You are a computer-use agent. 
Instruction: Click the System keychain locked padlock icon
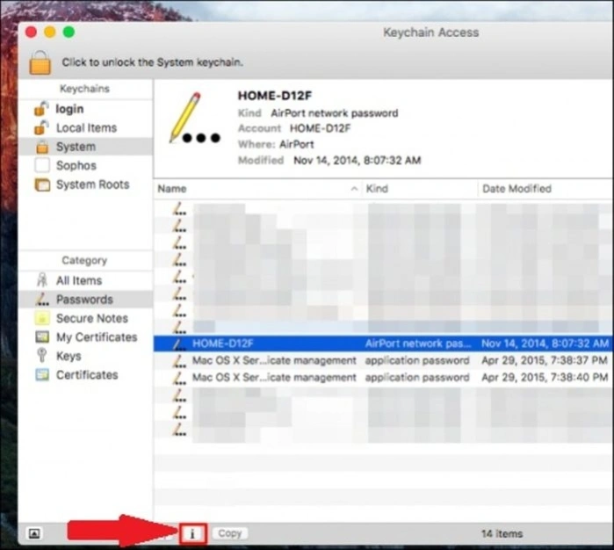pyautogui.click(x=42, y=147)
